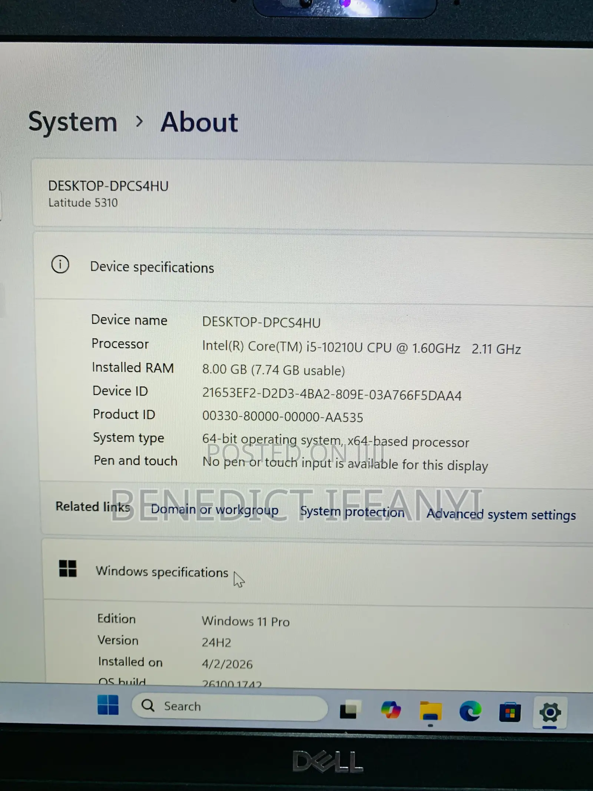Click the Settings gear taskbar icon
The image size is (593, 791).
coord(550,712)
